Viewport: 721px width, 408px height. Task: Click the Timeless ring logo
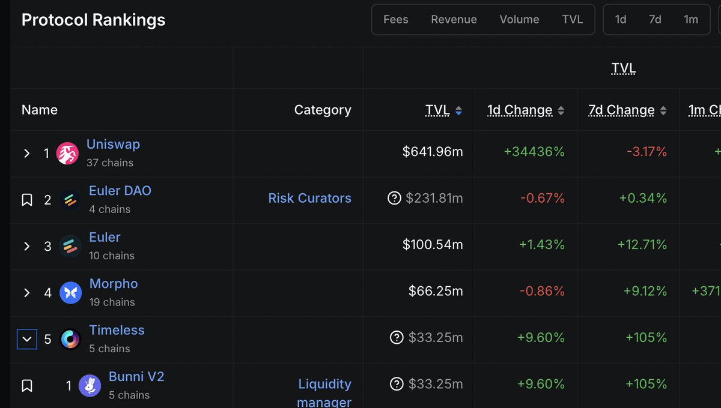(x=70, y=340)
